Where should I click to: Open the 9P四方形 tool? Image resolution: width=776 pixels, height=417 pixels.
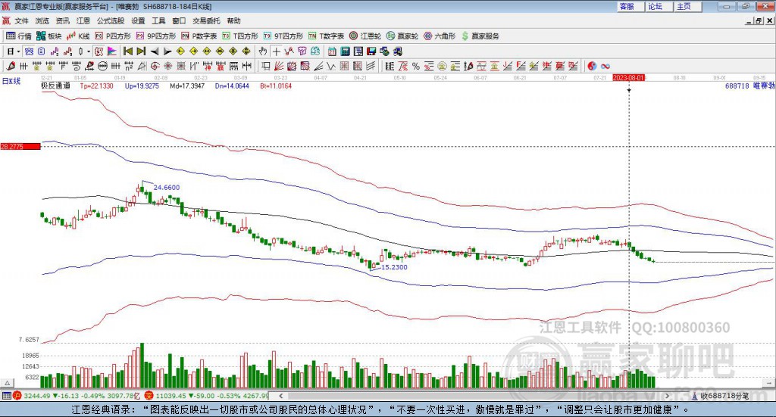156,36
